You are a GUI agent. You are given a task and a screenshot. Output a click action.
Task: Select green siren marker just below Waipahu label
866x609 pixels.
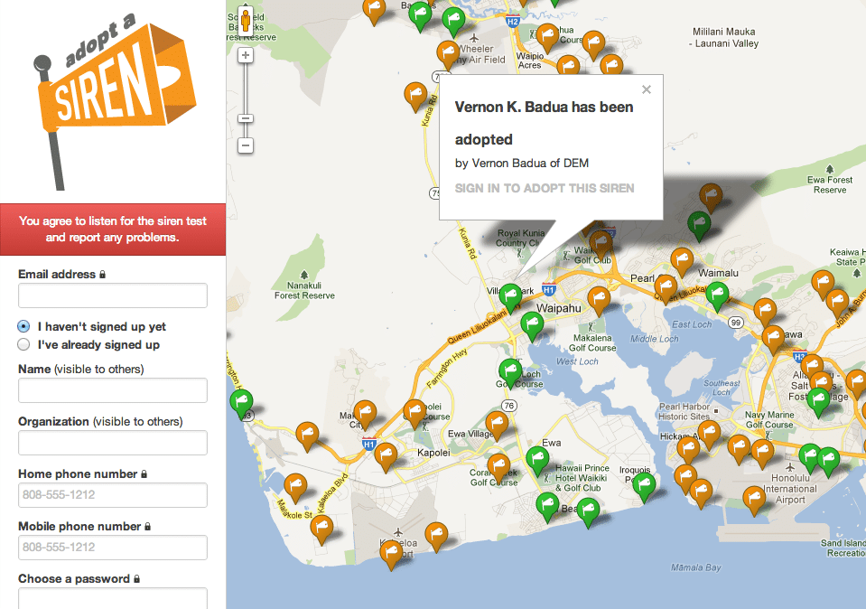point(532,326)
